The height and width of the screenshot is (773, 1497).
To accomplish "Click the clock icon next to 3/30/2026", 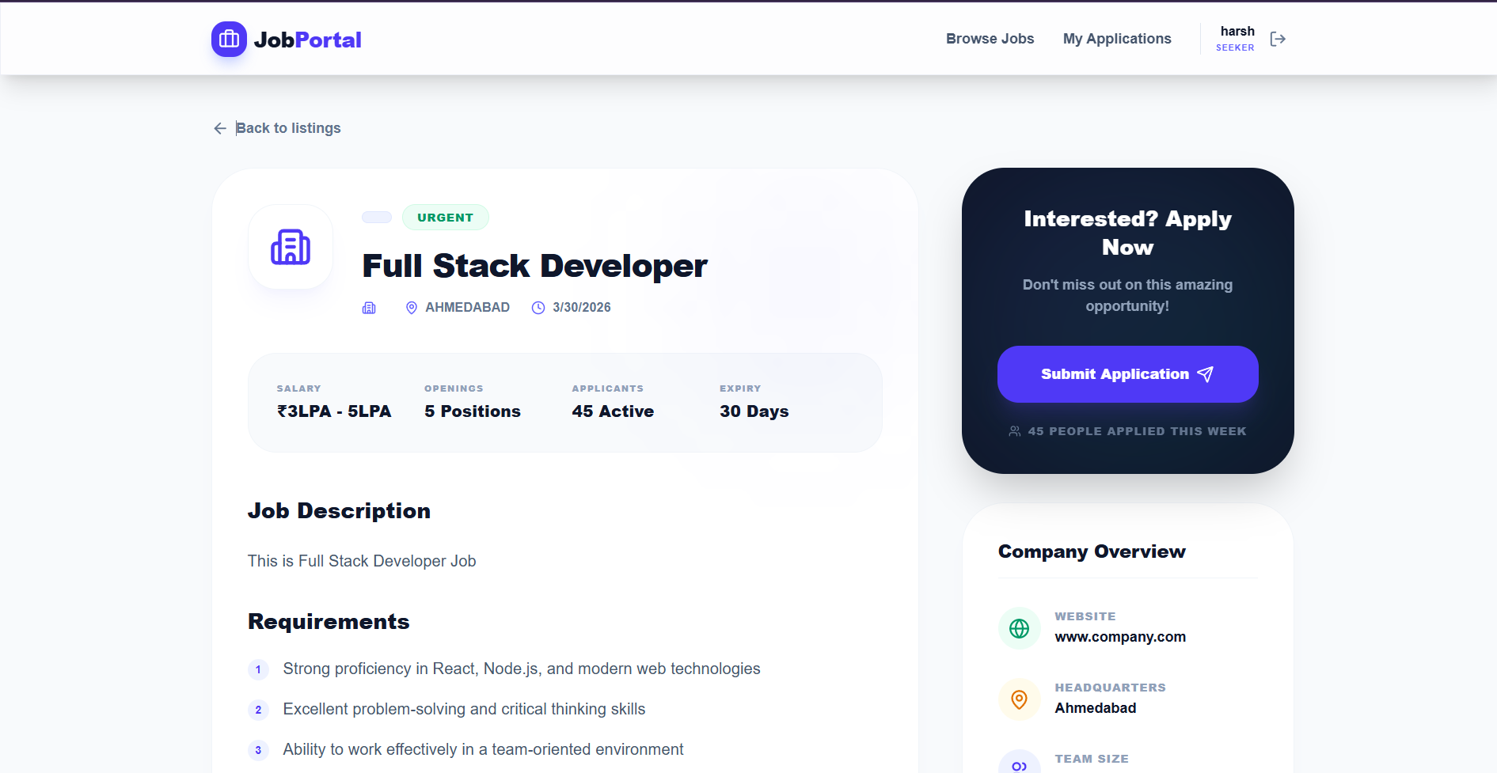I will tap(538, 307).
